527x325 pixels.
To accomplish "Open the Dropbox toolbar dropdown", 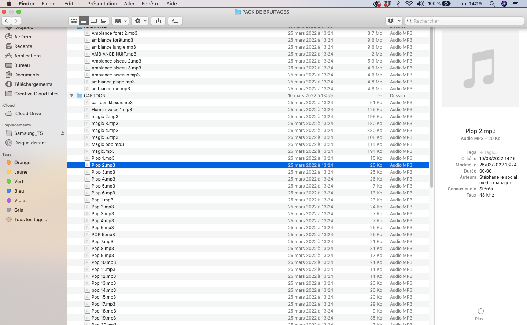I will pyautogui.click(x=394, y=21).
